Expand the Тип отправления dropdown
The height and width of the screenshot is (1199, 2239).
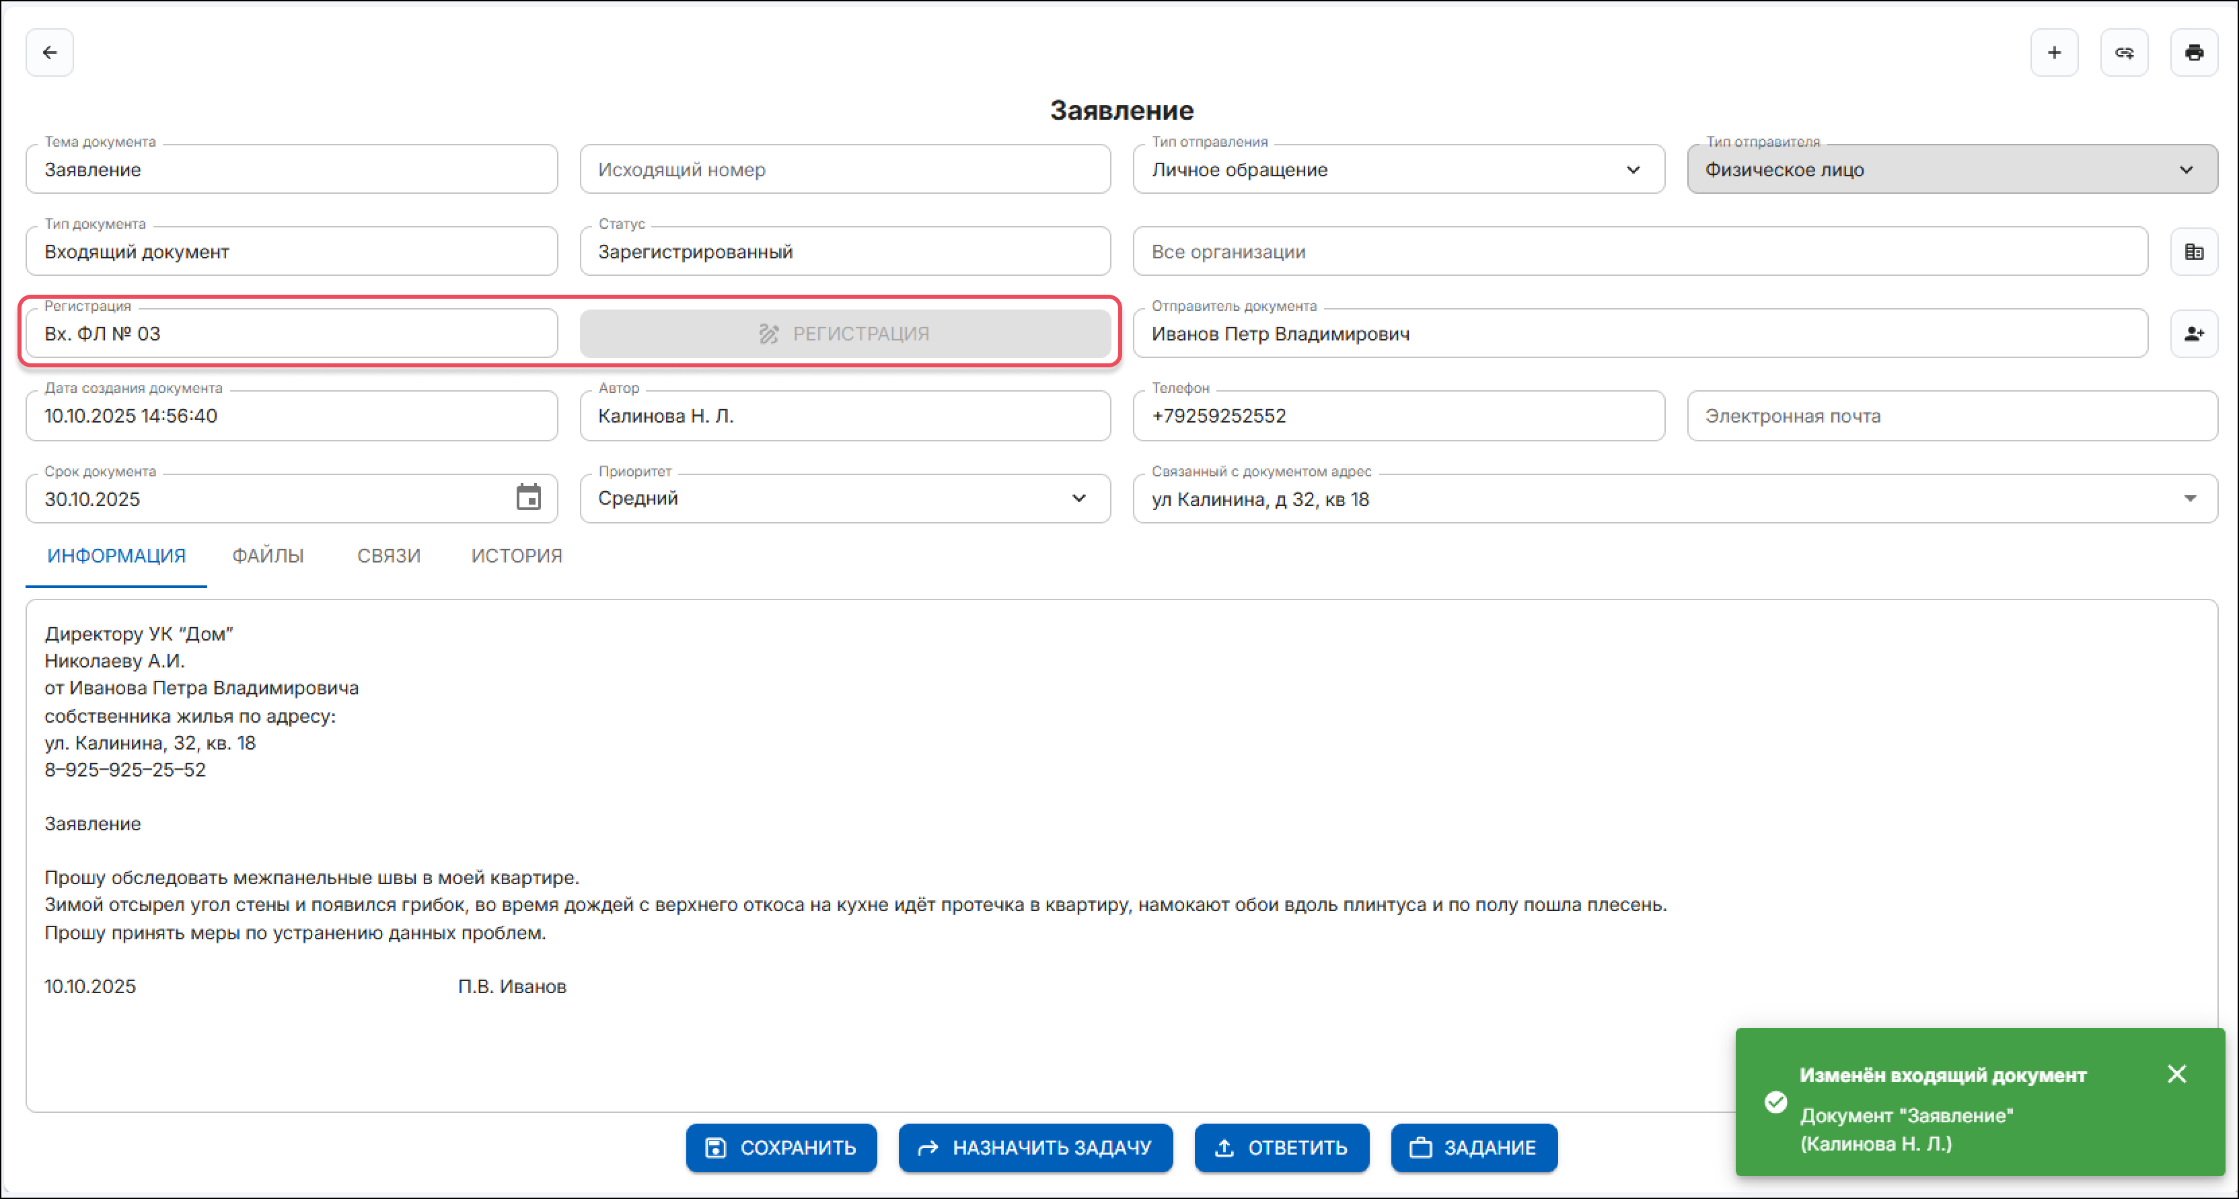[1632, 170]
